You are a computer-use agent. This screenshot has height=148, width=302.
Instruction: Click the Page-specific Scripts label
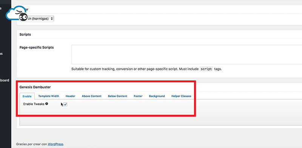tap(37, 47)
